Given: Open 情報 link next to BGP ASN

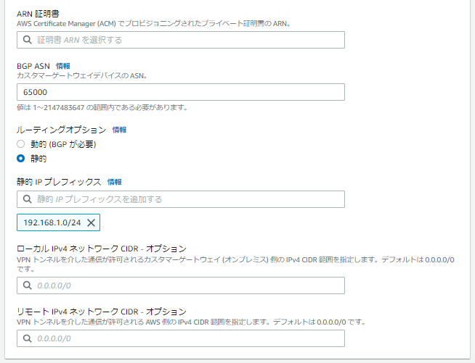Looking at the screenshot, I should (63, 66).
